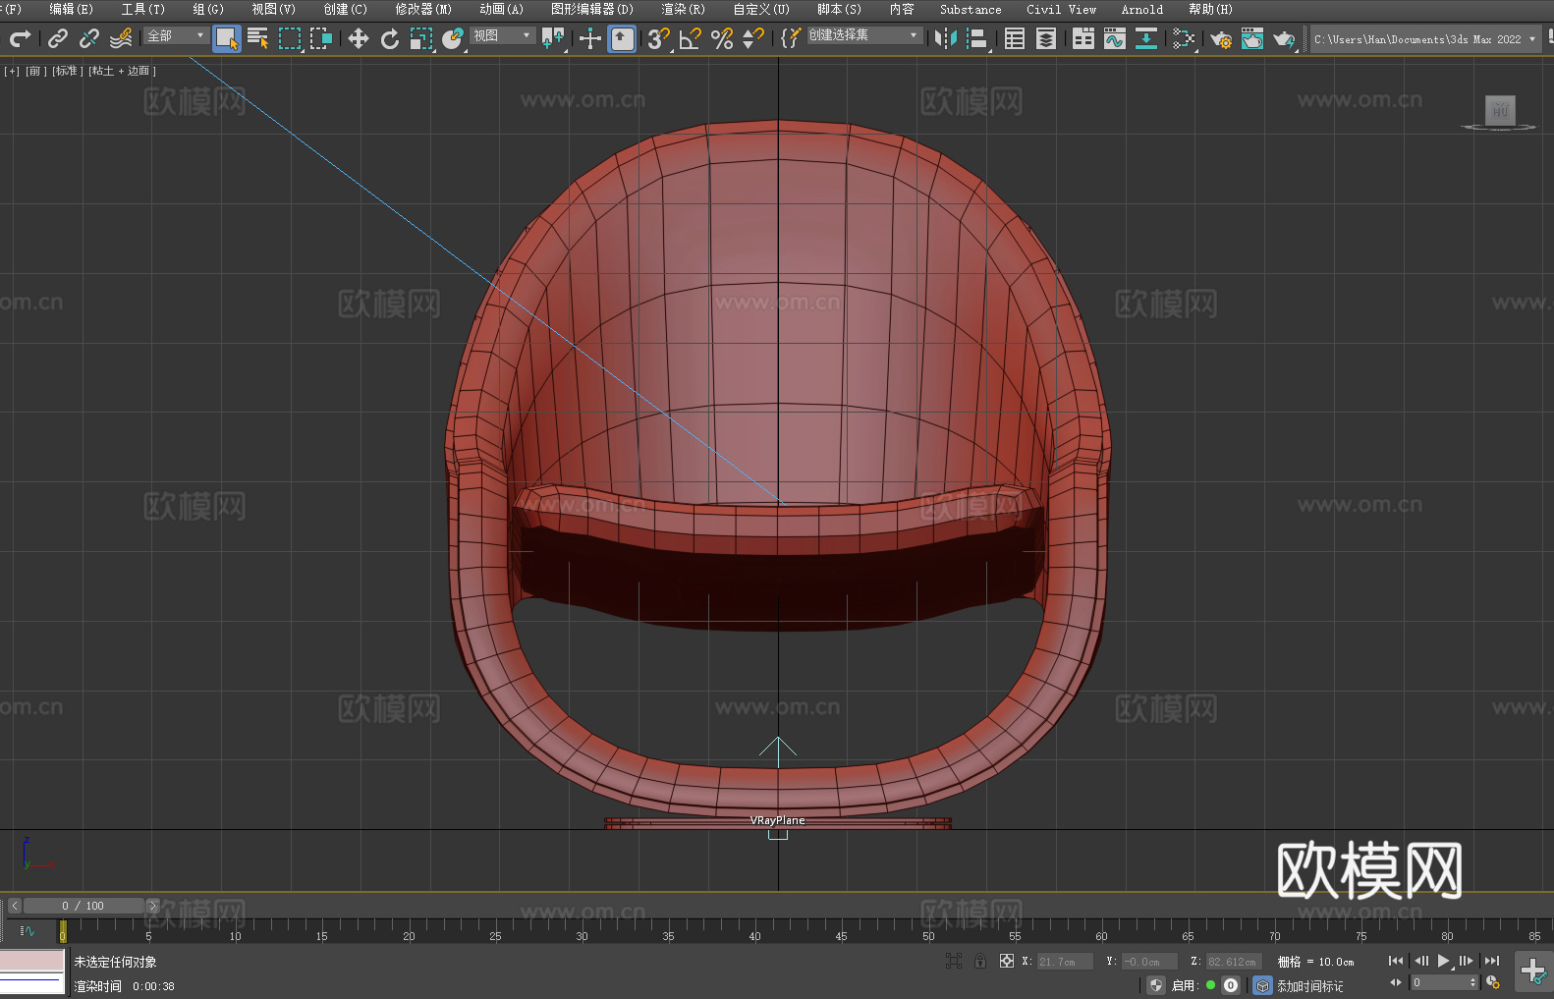
Task: Click Edit Named Selection Sets icon
Action: tap(791, 38)
